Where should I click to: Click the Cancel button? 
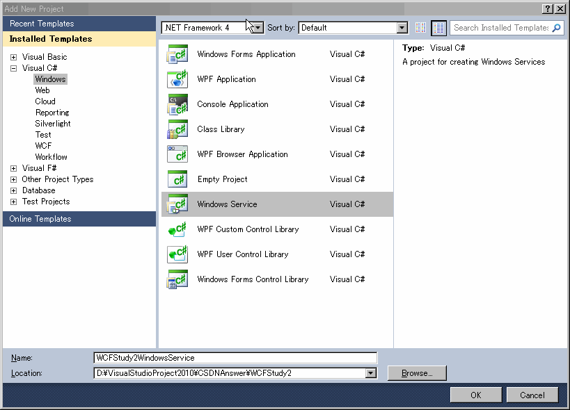click(532, 395)
